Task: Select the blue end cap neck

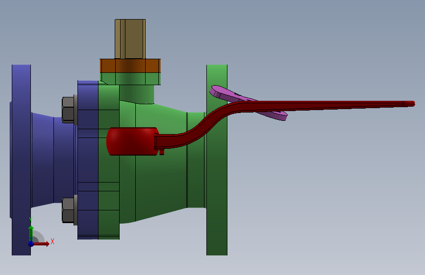Action: click(53, 160)
